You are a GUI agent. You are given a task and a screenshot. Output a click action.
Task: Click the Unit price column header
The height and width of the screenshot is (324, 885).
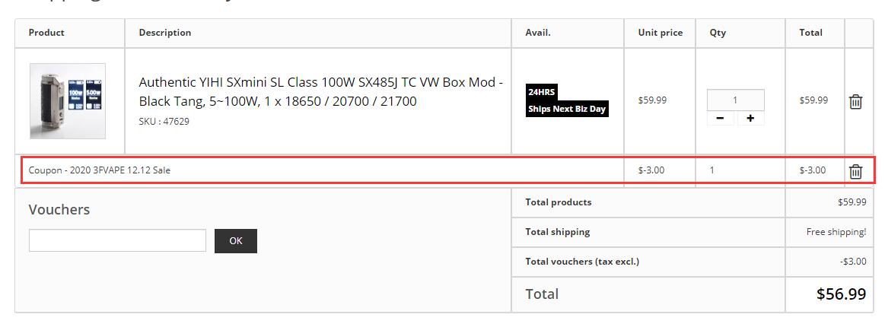click(661, 33)
